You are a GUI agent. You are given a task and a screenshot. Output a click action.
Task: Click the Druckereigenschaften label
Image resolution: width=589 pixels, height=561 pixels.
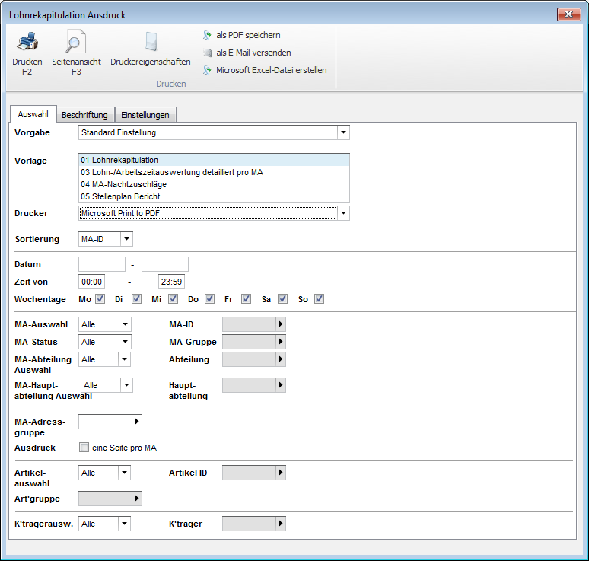coord(151,62)
